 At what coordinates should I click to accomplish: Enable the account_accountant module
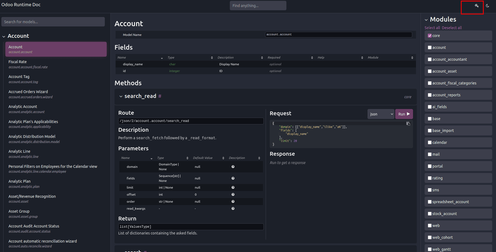(430, 59)
